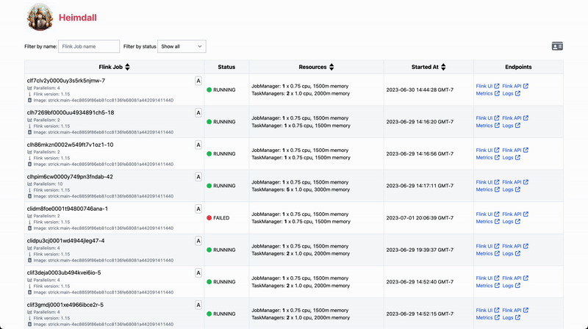This screenshot has height=329, width=588.
Task: Click start time 2023-07-01 20:06:39 GMT-7
Action: [420, 218]
